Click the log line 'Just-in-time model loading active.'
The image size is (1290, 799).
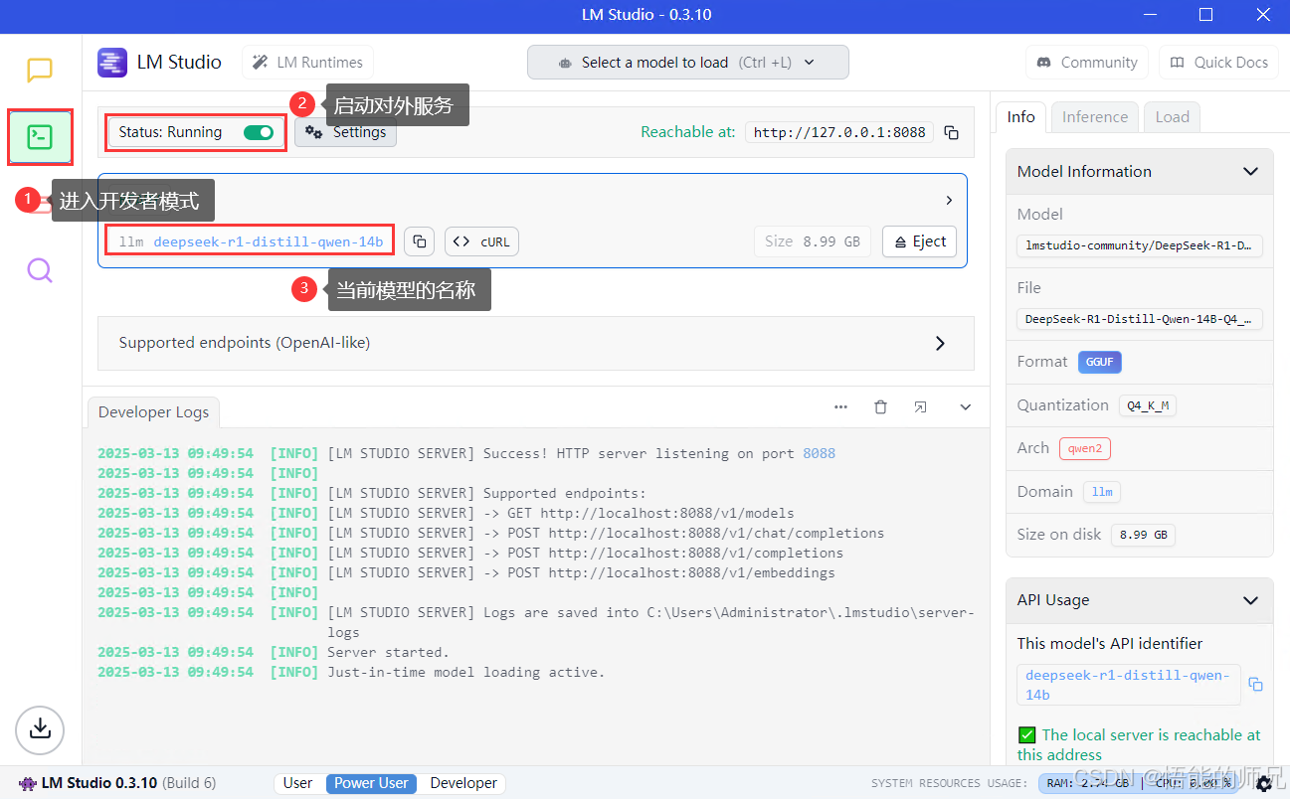[x=465, y=672]
